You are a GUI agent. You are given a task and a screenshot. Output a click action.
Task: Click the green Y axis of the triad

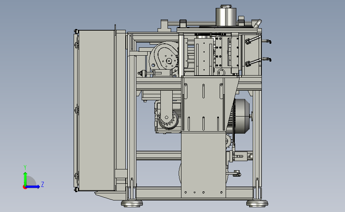25,179
